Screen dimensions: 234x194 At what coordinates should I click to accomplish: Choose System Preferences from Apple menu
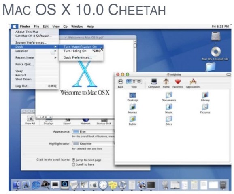[35, 42]
